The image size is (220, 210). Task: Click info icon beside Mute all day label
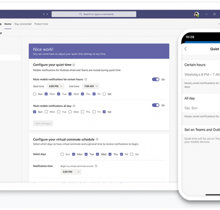tap(74, 106)
